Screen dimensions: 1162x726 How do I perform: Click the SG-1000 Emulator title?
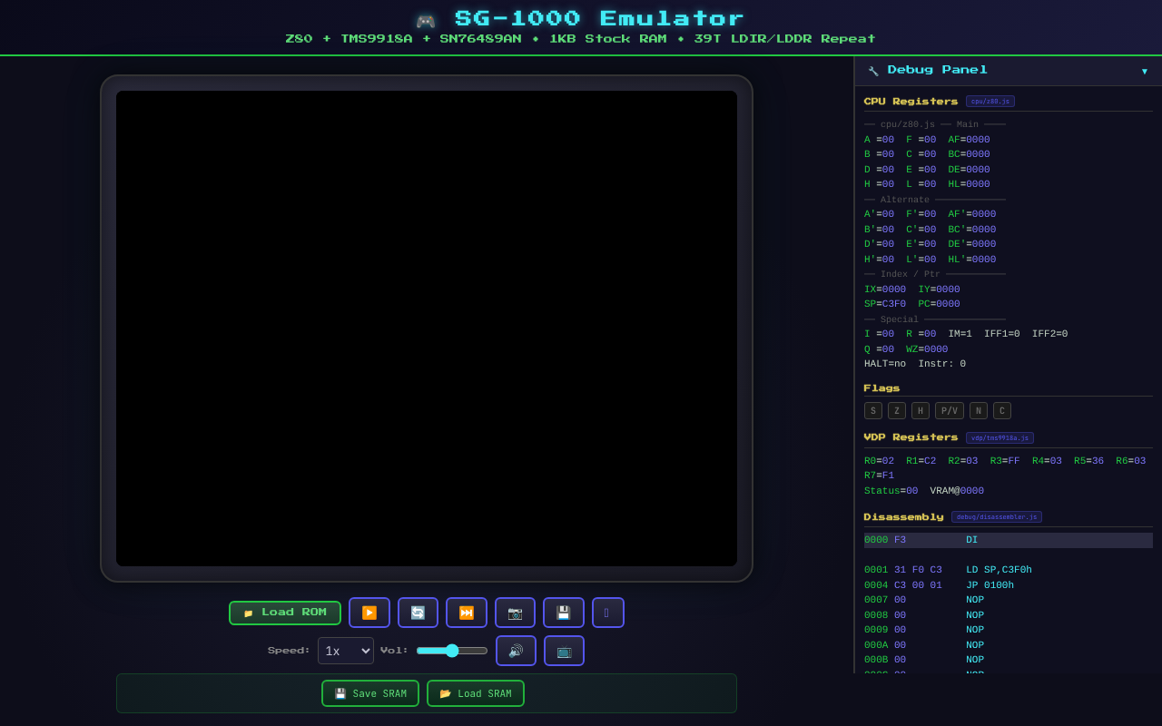pyautogui.click(x=599, y=19)
